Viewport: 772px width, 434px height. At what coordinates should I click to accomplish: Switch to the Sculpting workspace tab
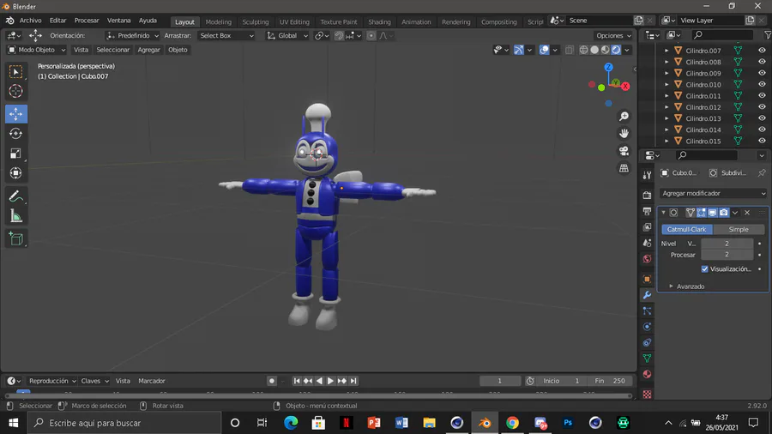click(256, 21)
